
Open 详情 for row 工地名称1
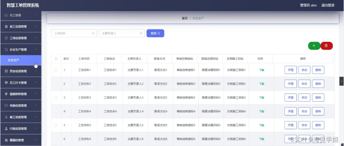291,70
